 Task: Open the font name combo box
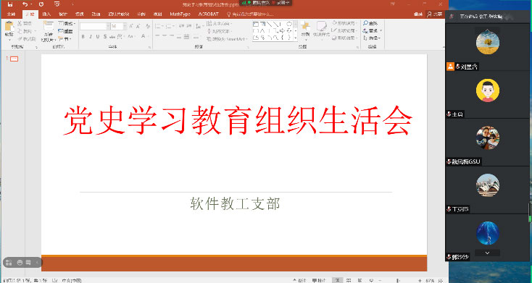pyautogui.click(x=95, y=26)
